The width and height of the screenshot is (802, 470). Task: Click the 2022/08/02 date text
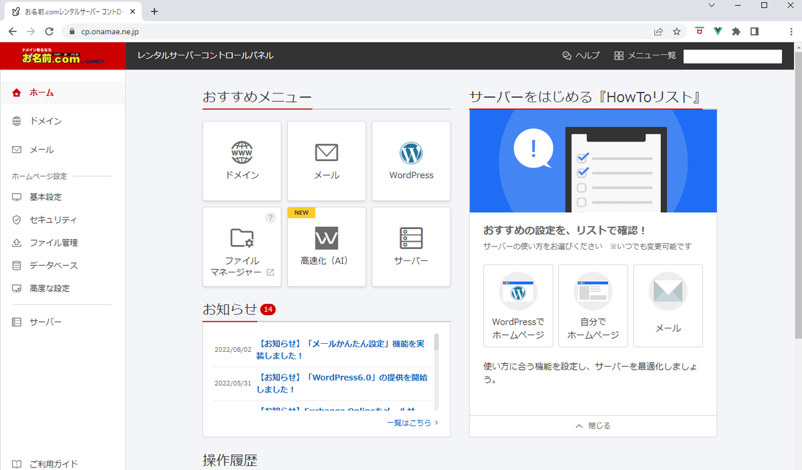click(x=233, y=350)
